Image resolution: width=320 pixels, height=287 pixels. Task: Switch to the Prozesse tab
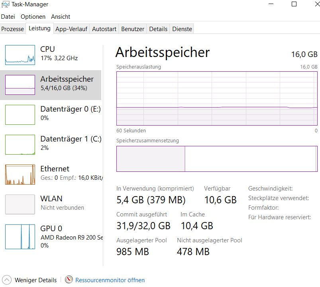tap(13, 29)
